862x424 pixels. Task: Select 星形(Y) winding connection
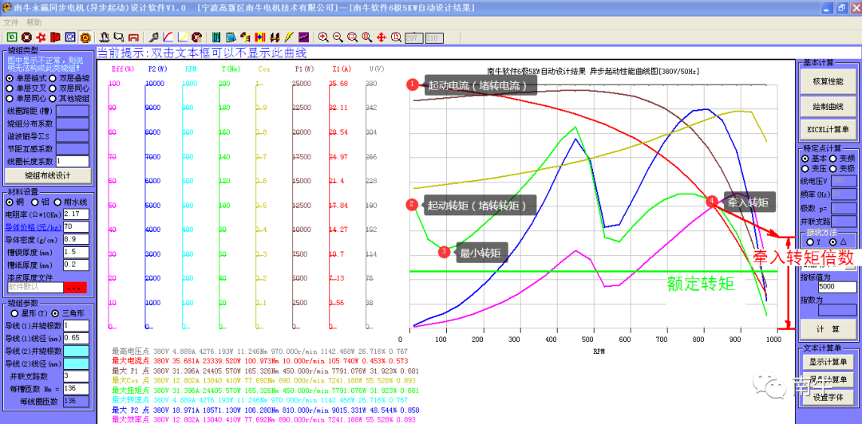(x=30, y=313)
